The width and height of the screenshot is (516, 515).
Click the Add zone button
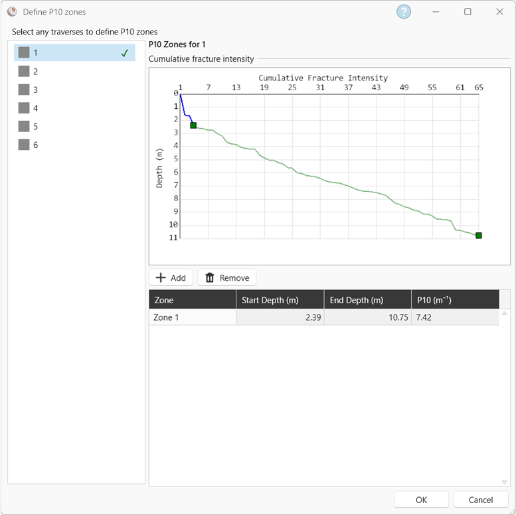(x=171, y=277)
